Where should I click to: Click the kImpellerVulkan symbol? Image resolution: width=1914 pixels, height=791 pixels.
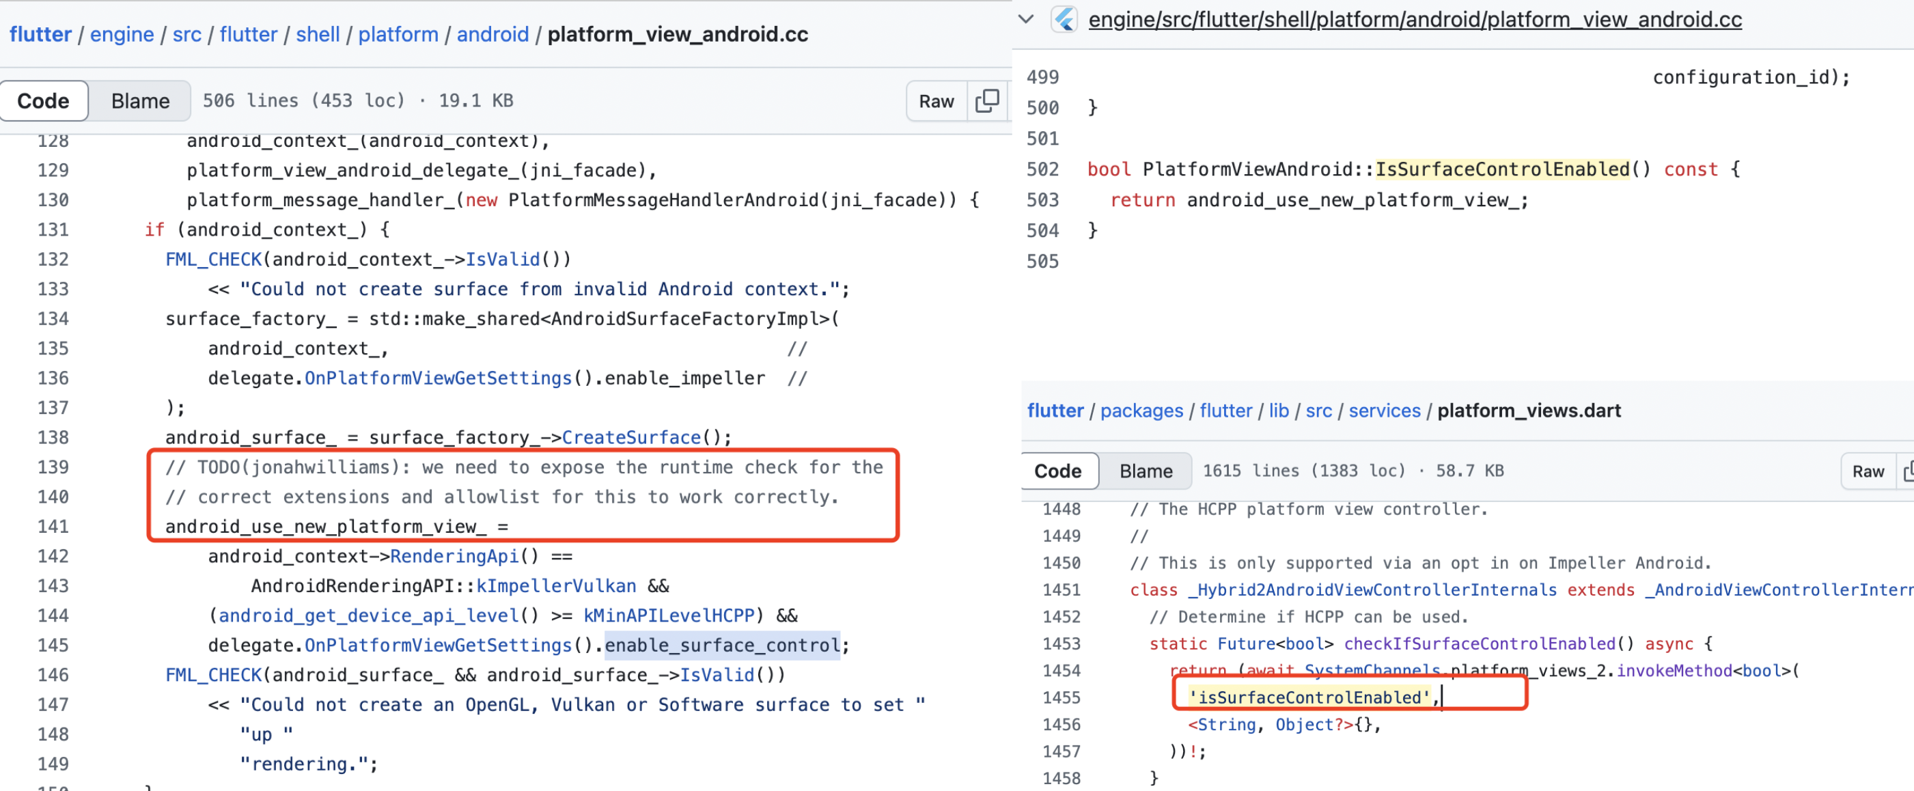point(556,586)
